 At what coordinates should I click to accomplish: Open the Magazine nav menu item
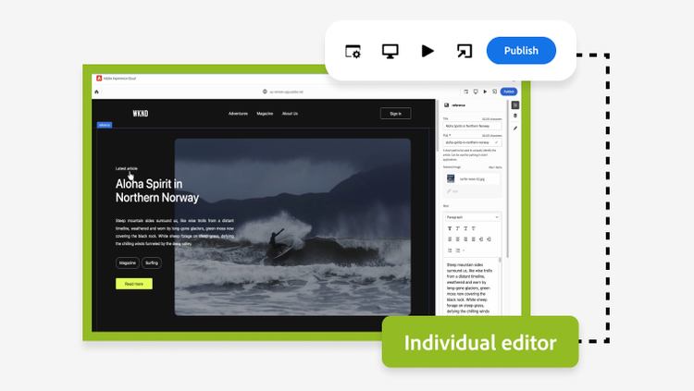(x=265, y=114)
